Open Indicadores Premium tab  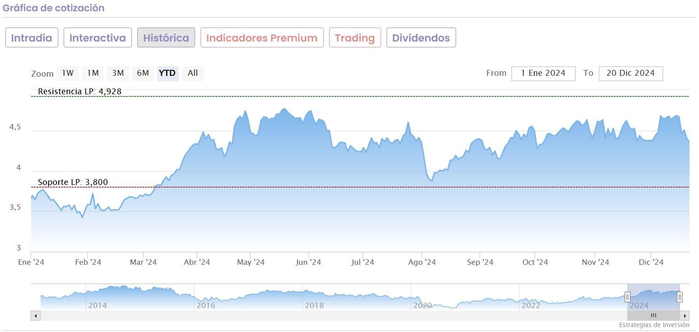click(262, 38)
